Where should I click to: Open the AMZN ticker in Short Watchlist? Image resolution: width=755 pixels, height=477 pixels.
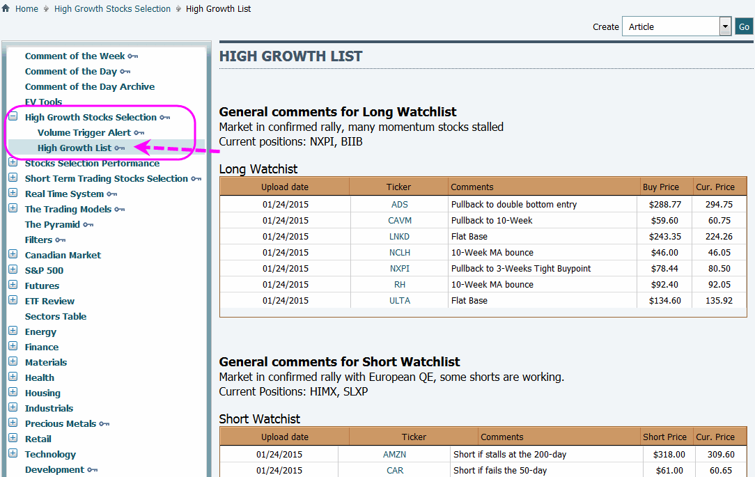(394, 454)
